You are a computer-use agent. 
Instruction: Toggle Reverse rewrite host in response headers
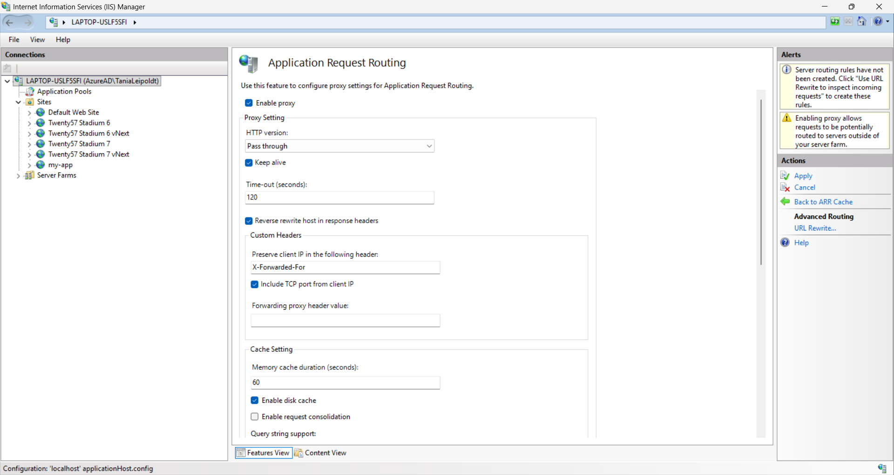click(x=249, y=221)
